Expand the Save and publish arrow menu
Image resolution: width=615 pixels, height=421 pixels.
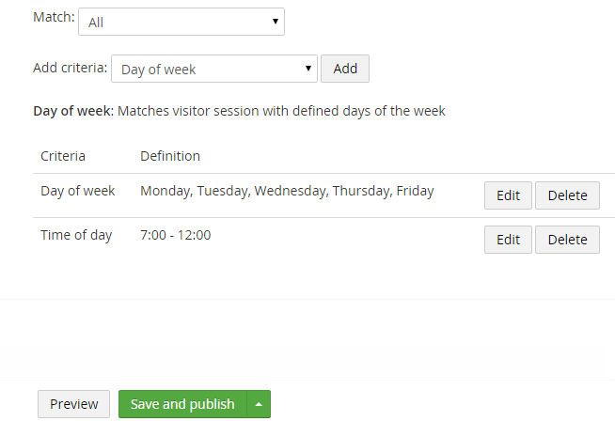pos(259,404)
